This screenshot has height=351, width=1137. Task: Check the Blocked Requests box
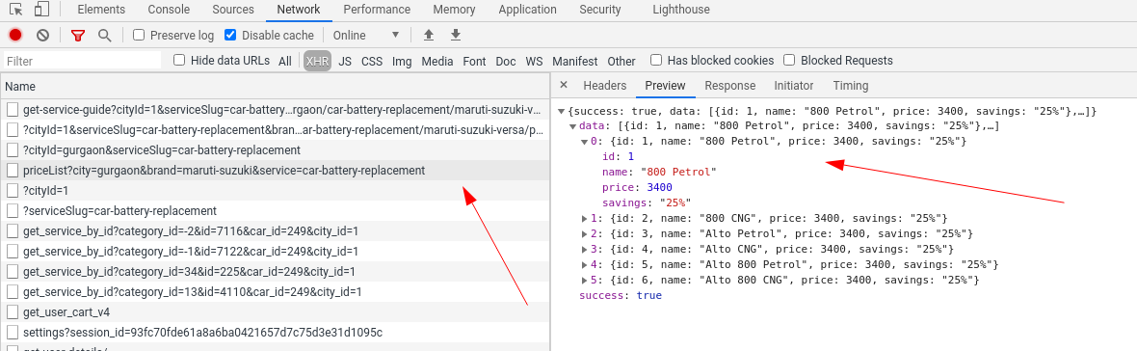coord(790,60)
